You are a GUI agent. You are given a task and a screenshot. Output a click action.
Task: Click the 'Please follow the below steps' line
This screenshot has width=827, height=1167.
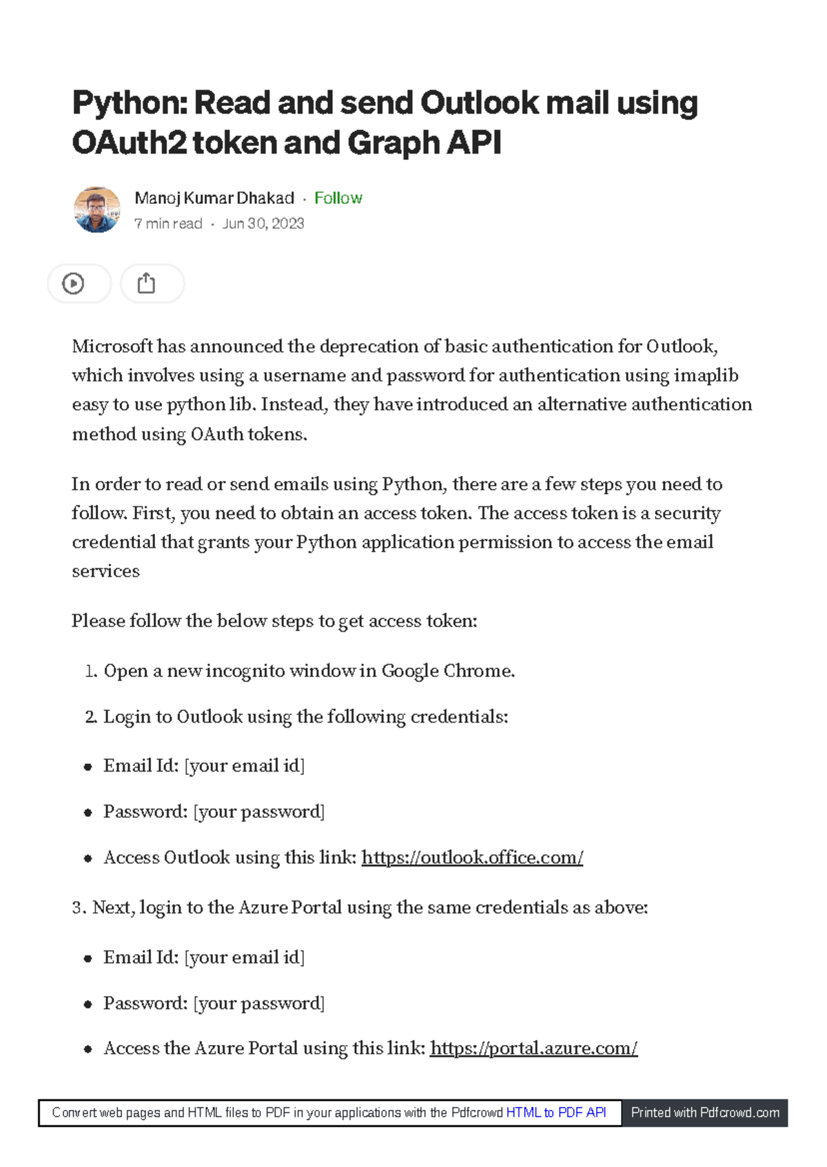pos(274,621)
